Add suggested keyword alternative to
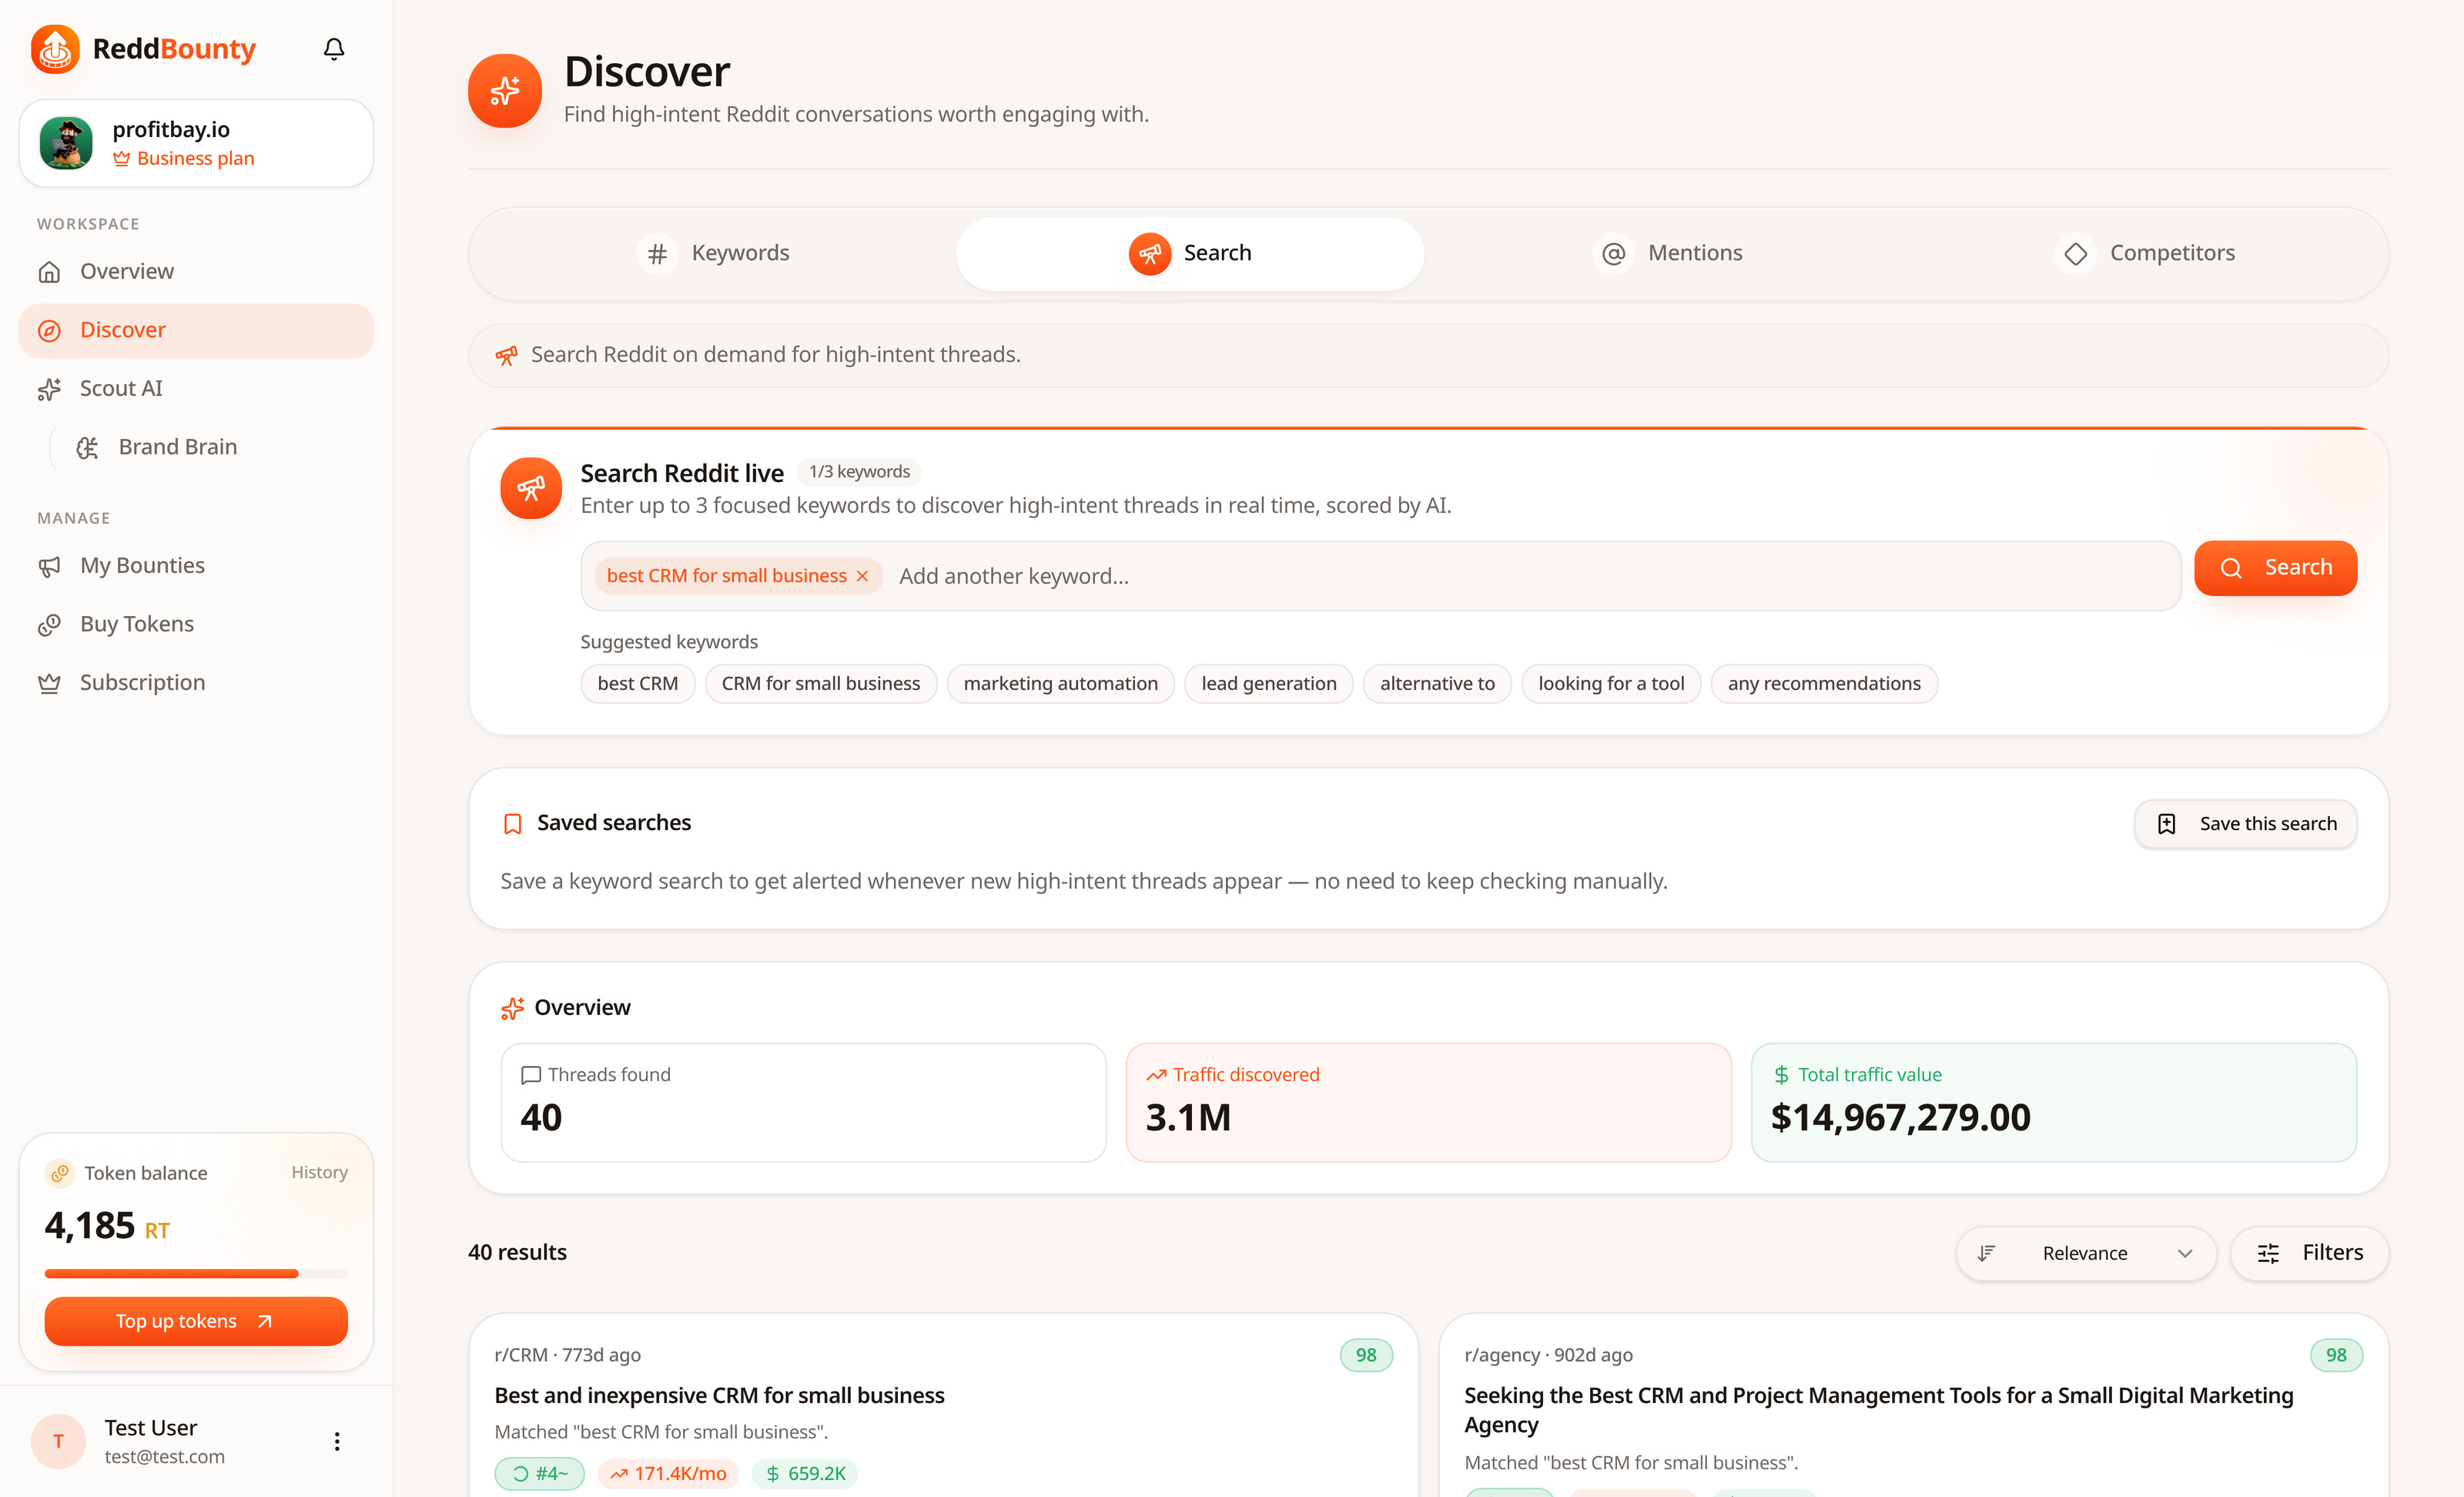 (x=1437, y=684)
